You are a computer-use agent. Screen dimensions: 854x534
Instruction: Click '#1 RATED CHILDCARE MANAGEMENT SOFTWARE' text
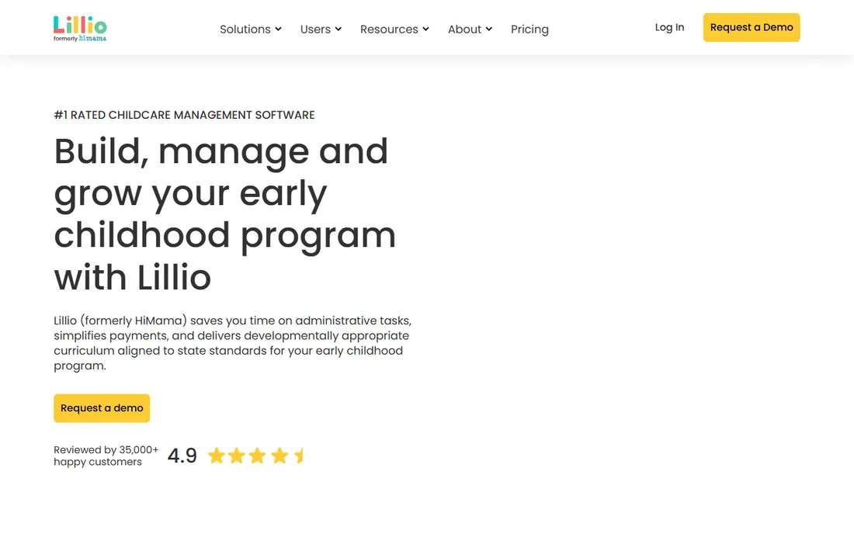[x=184, y=115]
